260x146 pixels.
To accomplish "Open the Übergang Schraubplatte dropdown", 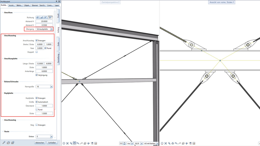I will tap(51, 29).
